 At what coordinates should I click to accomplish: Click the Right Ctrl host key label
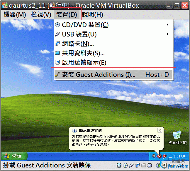pyautogui.click(x=175, y=165)
